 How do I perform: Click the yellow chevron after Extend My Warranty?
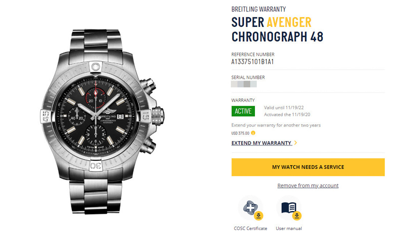click(295, 143)
